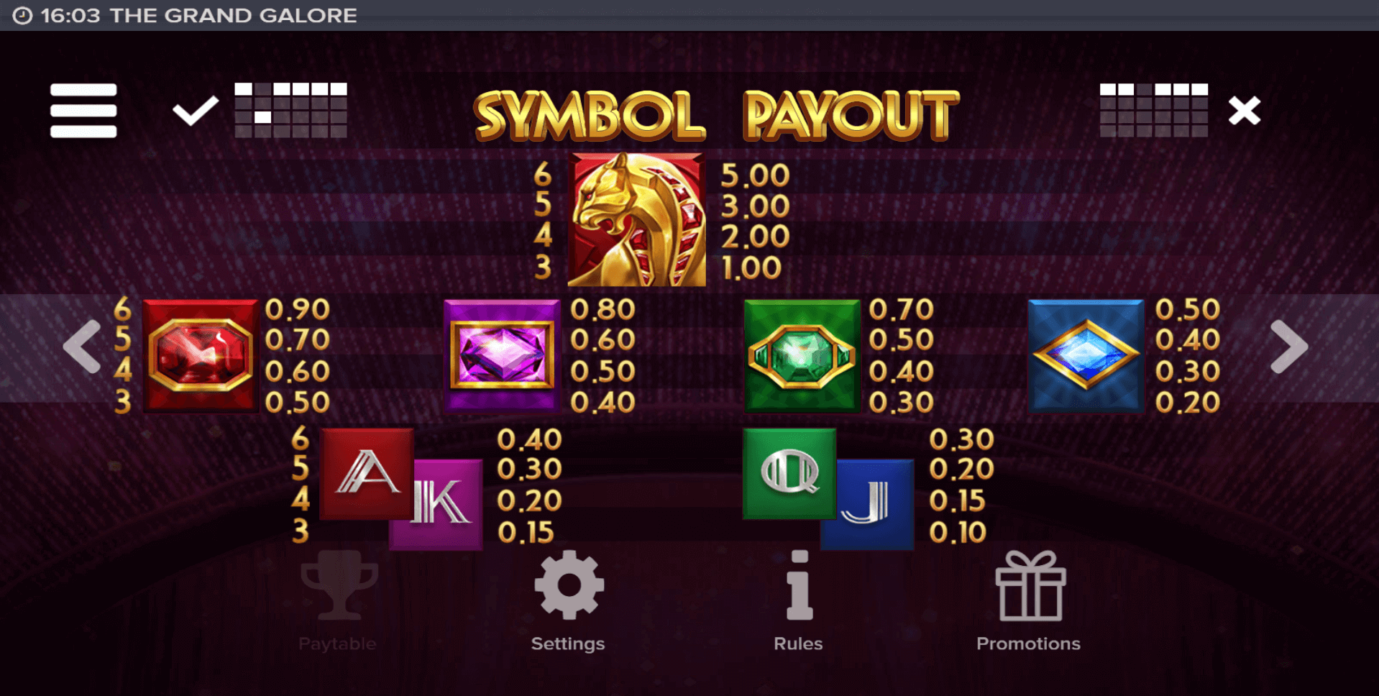Viewport: 1379px width, 696px height.
Task: Click the checkmark confirm icon
Action: pos(196,111)
